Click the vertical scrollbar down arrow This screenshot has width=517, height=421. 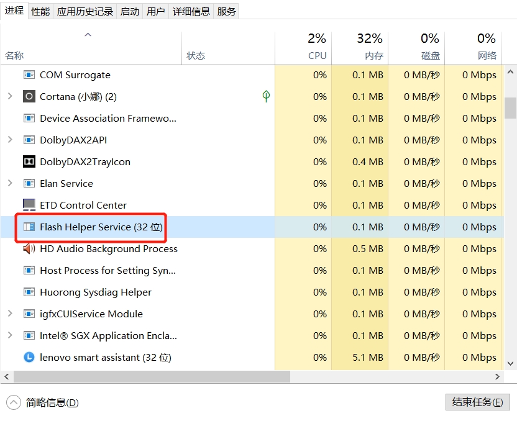(x=510, y=363)
